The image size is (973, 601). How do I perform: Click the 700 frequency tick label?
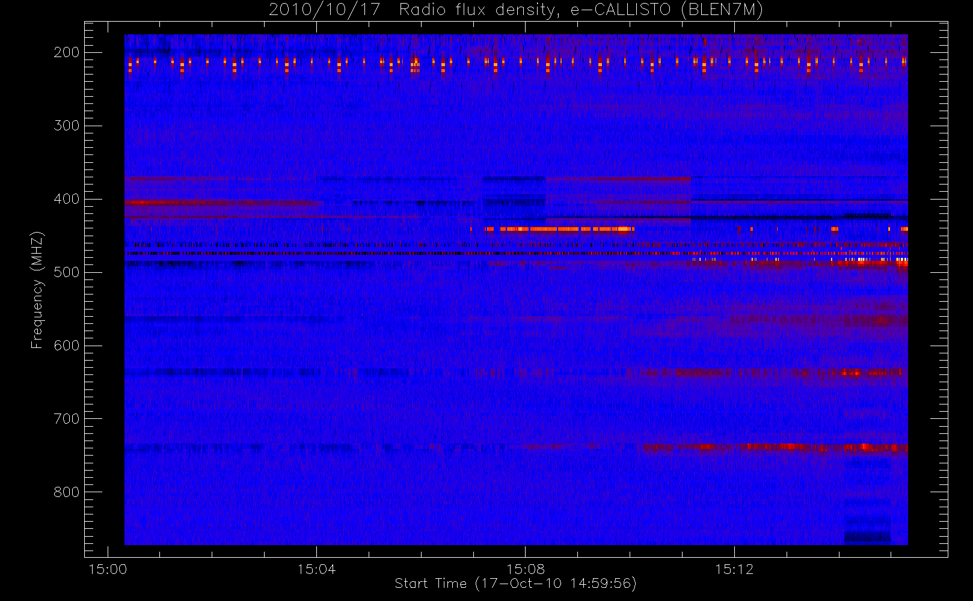[66, 419]
